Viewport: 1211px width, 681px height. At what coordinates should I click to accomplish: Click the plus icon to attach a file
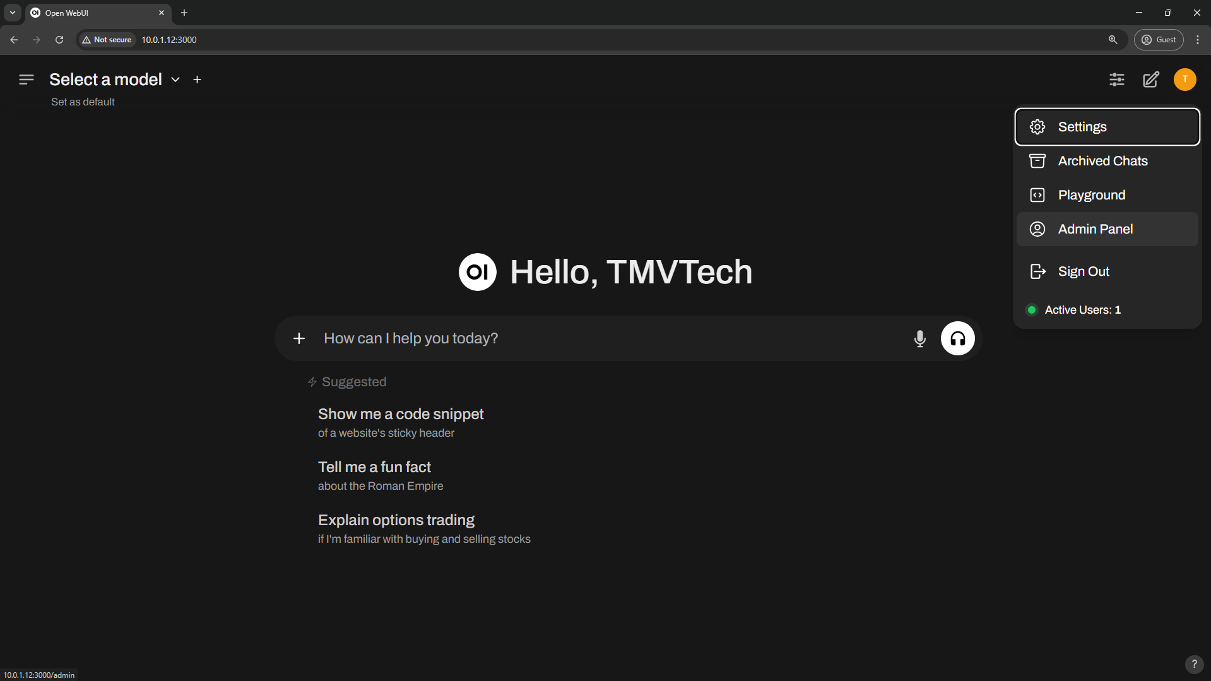tap(298, 338)
